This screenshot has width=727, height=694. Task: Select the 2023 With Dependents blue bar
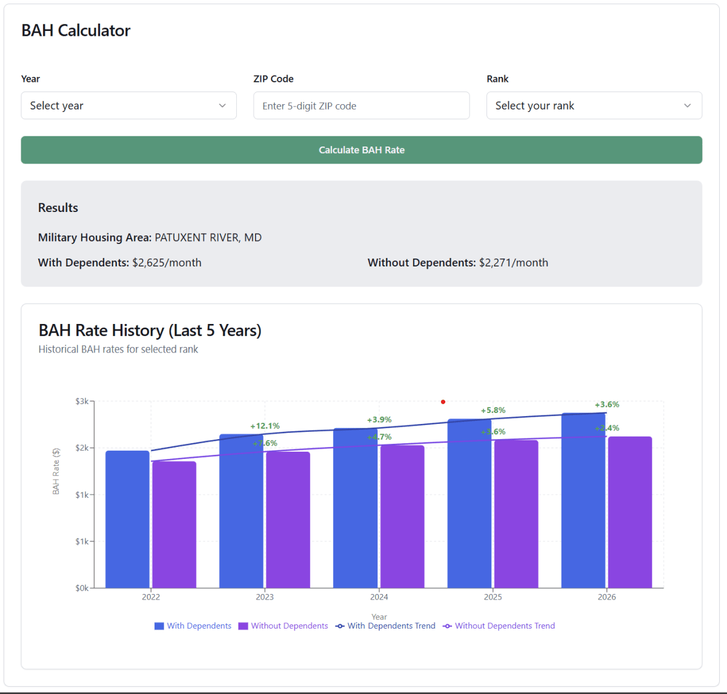coord(241,511)
